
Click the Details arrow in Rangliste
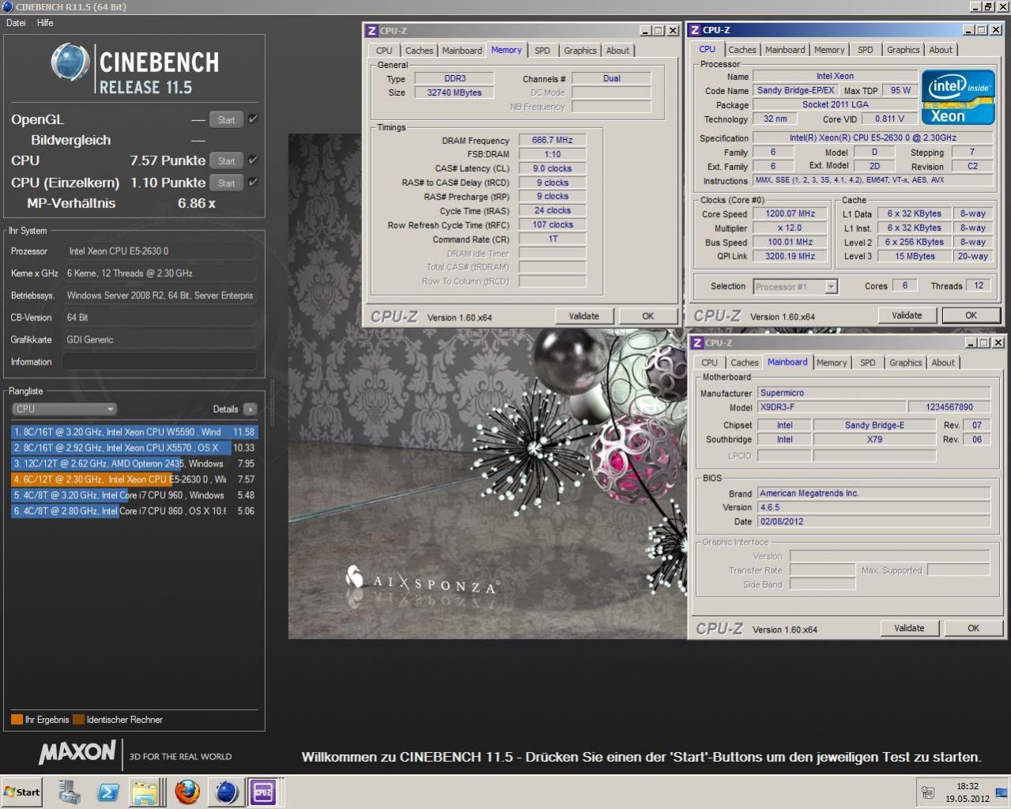(x=250, y=409)
